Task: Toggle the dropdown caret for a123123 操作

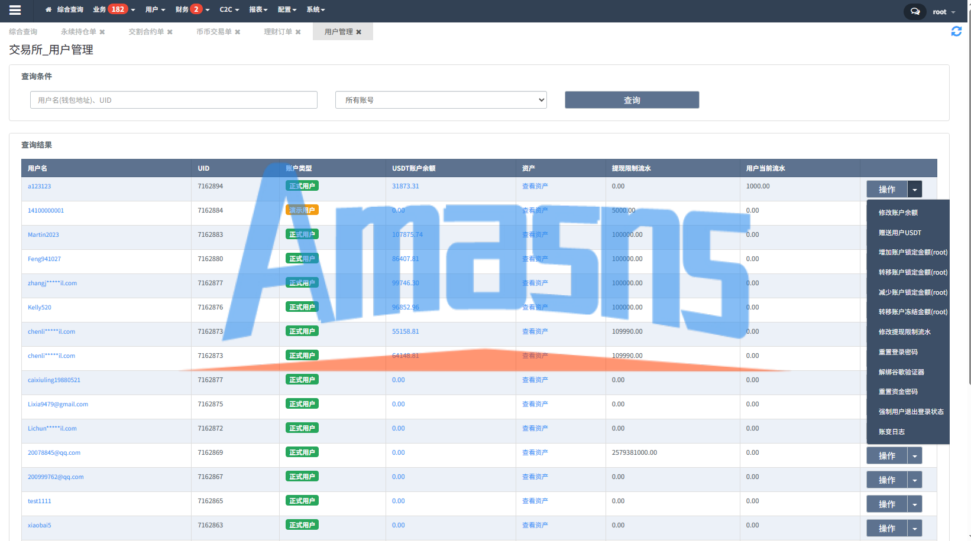Action: (915, 189)
